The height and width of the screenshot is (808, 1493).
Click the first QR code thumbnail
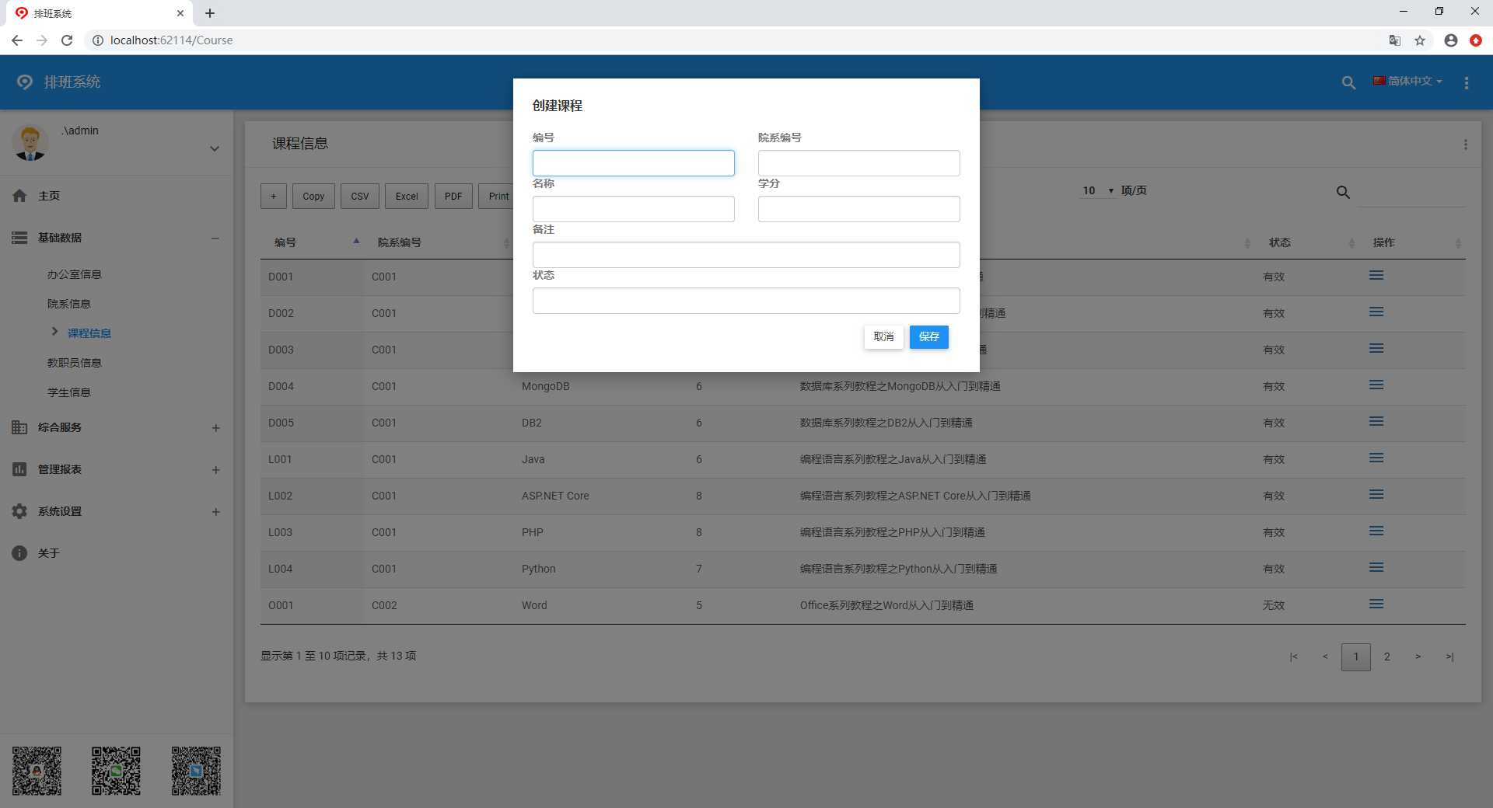37,771
